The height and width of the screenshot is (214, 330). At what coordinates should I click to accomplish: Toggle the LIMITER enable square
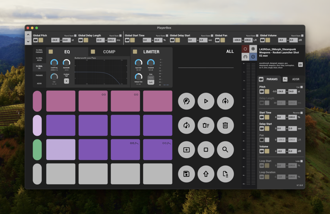coord(135,52)
